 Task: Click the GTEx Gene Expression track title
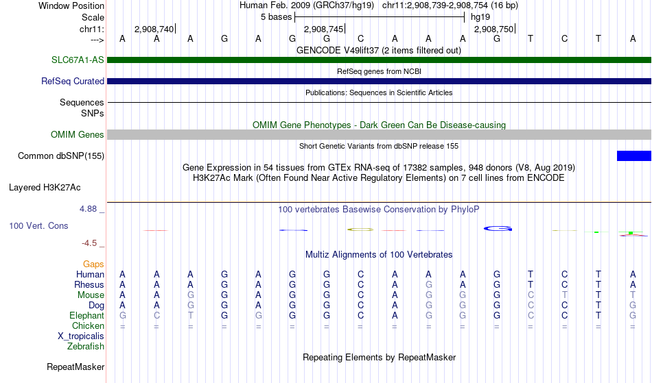[379, 168]
